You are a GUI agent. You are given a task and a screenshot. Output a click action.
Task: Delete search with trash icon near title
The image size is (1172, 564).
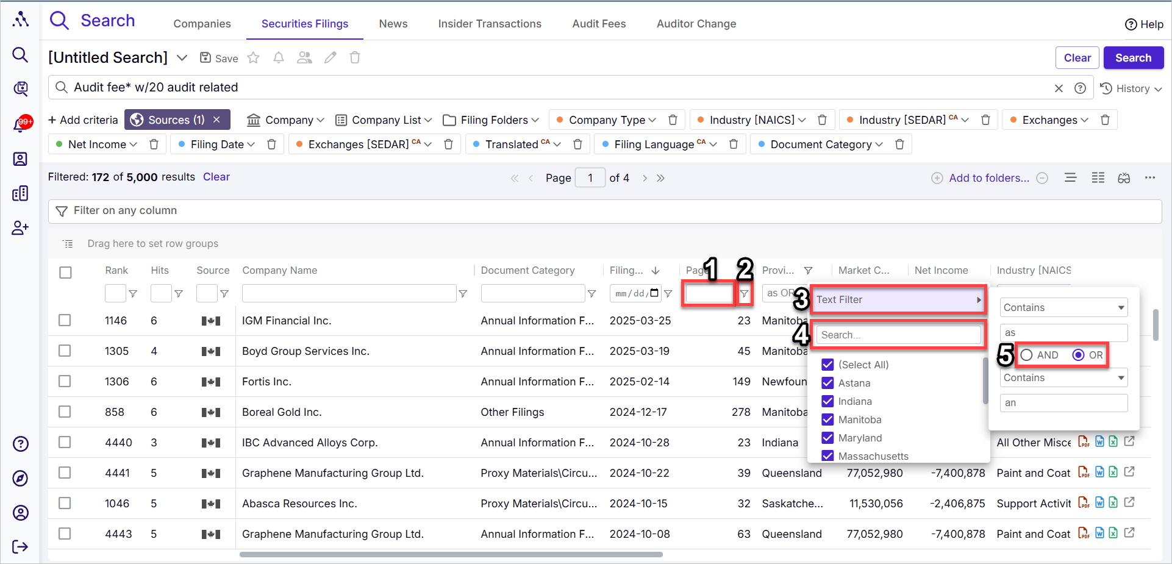coord(355,58)
